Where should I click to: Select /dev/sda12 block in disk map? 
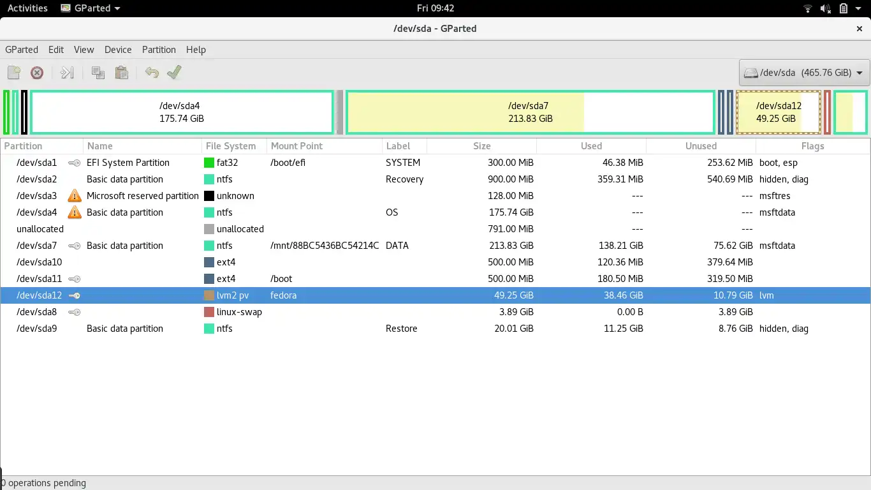tap(779, 112)
